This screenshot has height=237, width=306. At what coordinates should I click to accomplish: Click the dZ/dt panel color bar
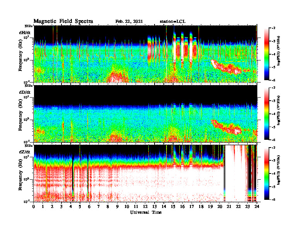(x=266, y=173)
